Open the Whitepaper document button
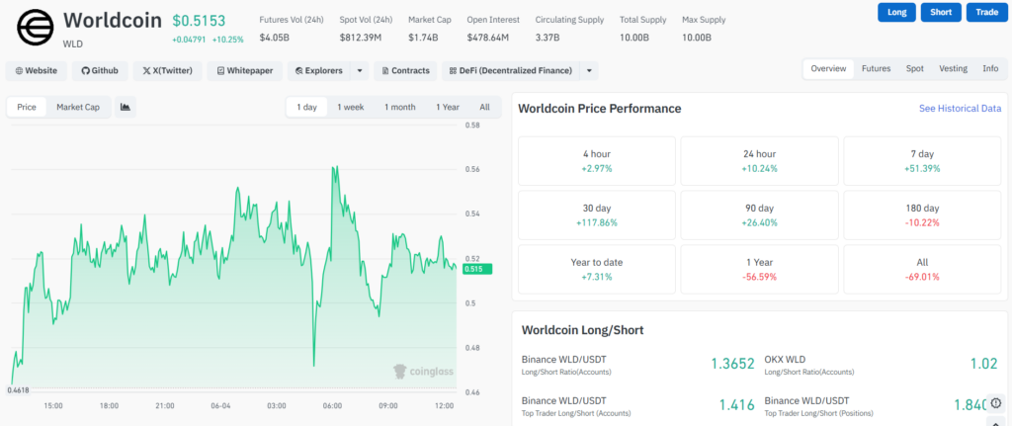Screen dimensions: 1012x426 point(245,71)
